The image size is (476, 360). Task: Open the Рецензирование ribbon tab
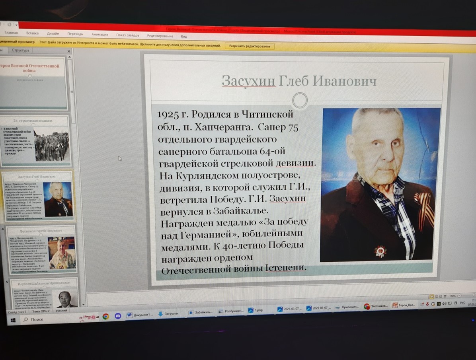160,36
